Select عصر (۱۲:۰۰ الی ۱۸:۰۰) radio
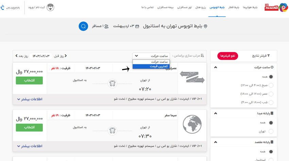The height and width of the screenshot is (161, 289). pyautogui.click(x=271, y=94)
